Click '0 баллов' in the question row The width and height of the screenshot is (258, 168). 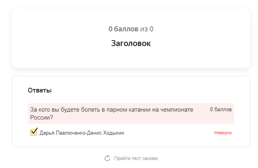[221, 109]
